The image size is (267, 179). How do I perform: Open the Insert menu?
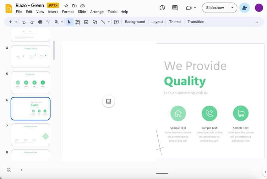[x=53, y=12]
